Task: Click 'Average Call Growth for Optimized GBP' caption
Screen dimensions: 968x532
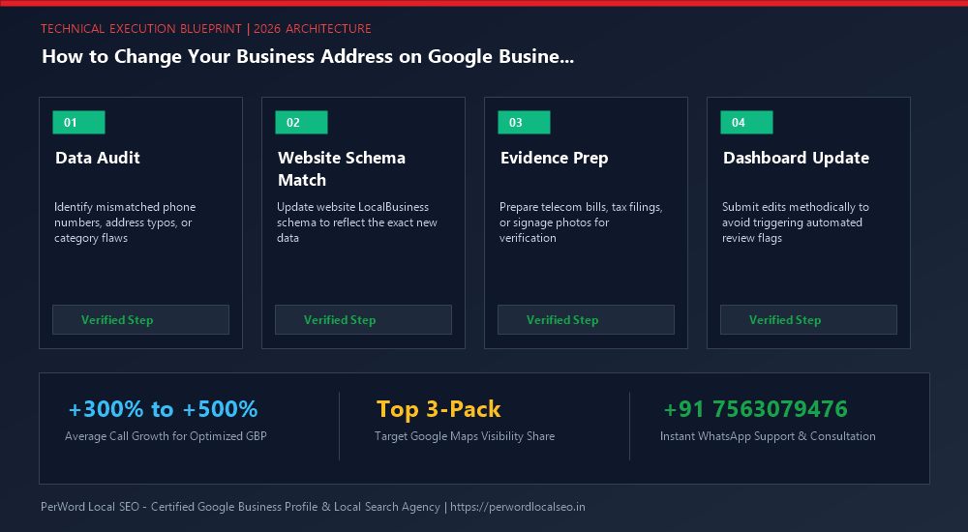Action: pyautogui.click(x=166, y=435)
